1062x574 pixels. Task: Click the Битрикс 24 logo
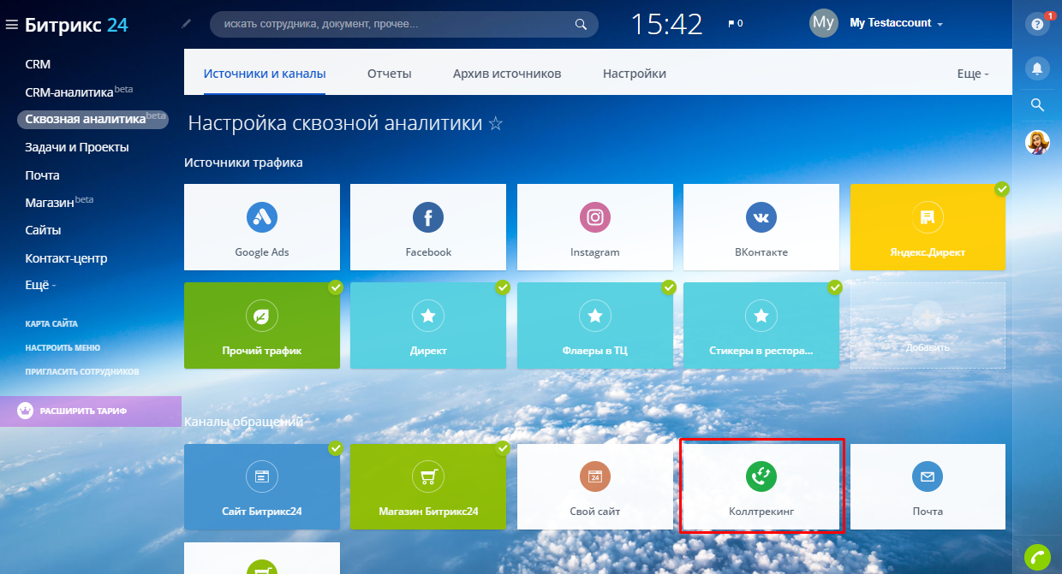[77, 24]
